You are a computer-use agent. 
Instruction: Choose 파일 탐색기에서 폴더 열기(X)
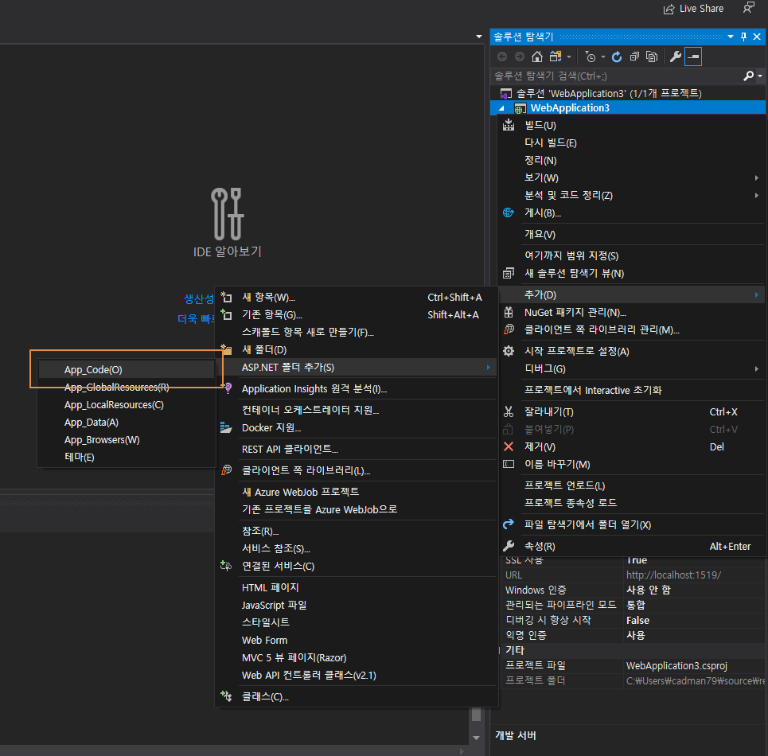631,525
